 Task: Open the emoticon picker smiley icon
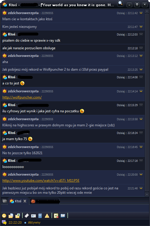coord(4,216)
